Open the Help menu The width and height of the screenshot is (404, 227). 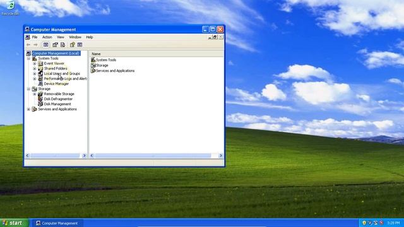[x=90, y=37]
